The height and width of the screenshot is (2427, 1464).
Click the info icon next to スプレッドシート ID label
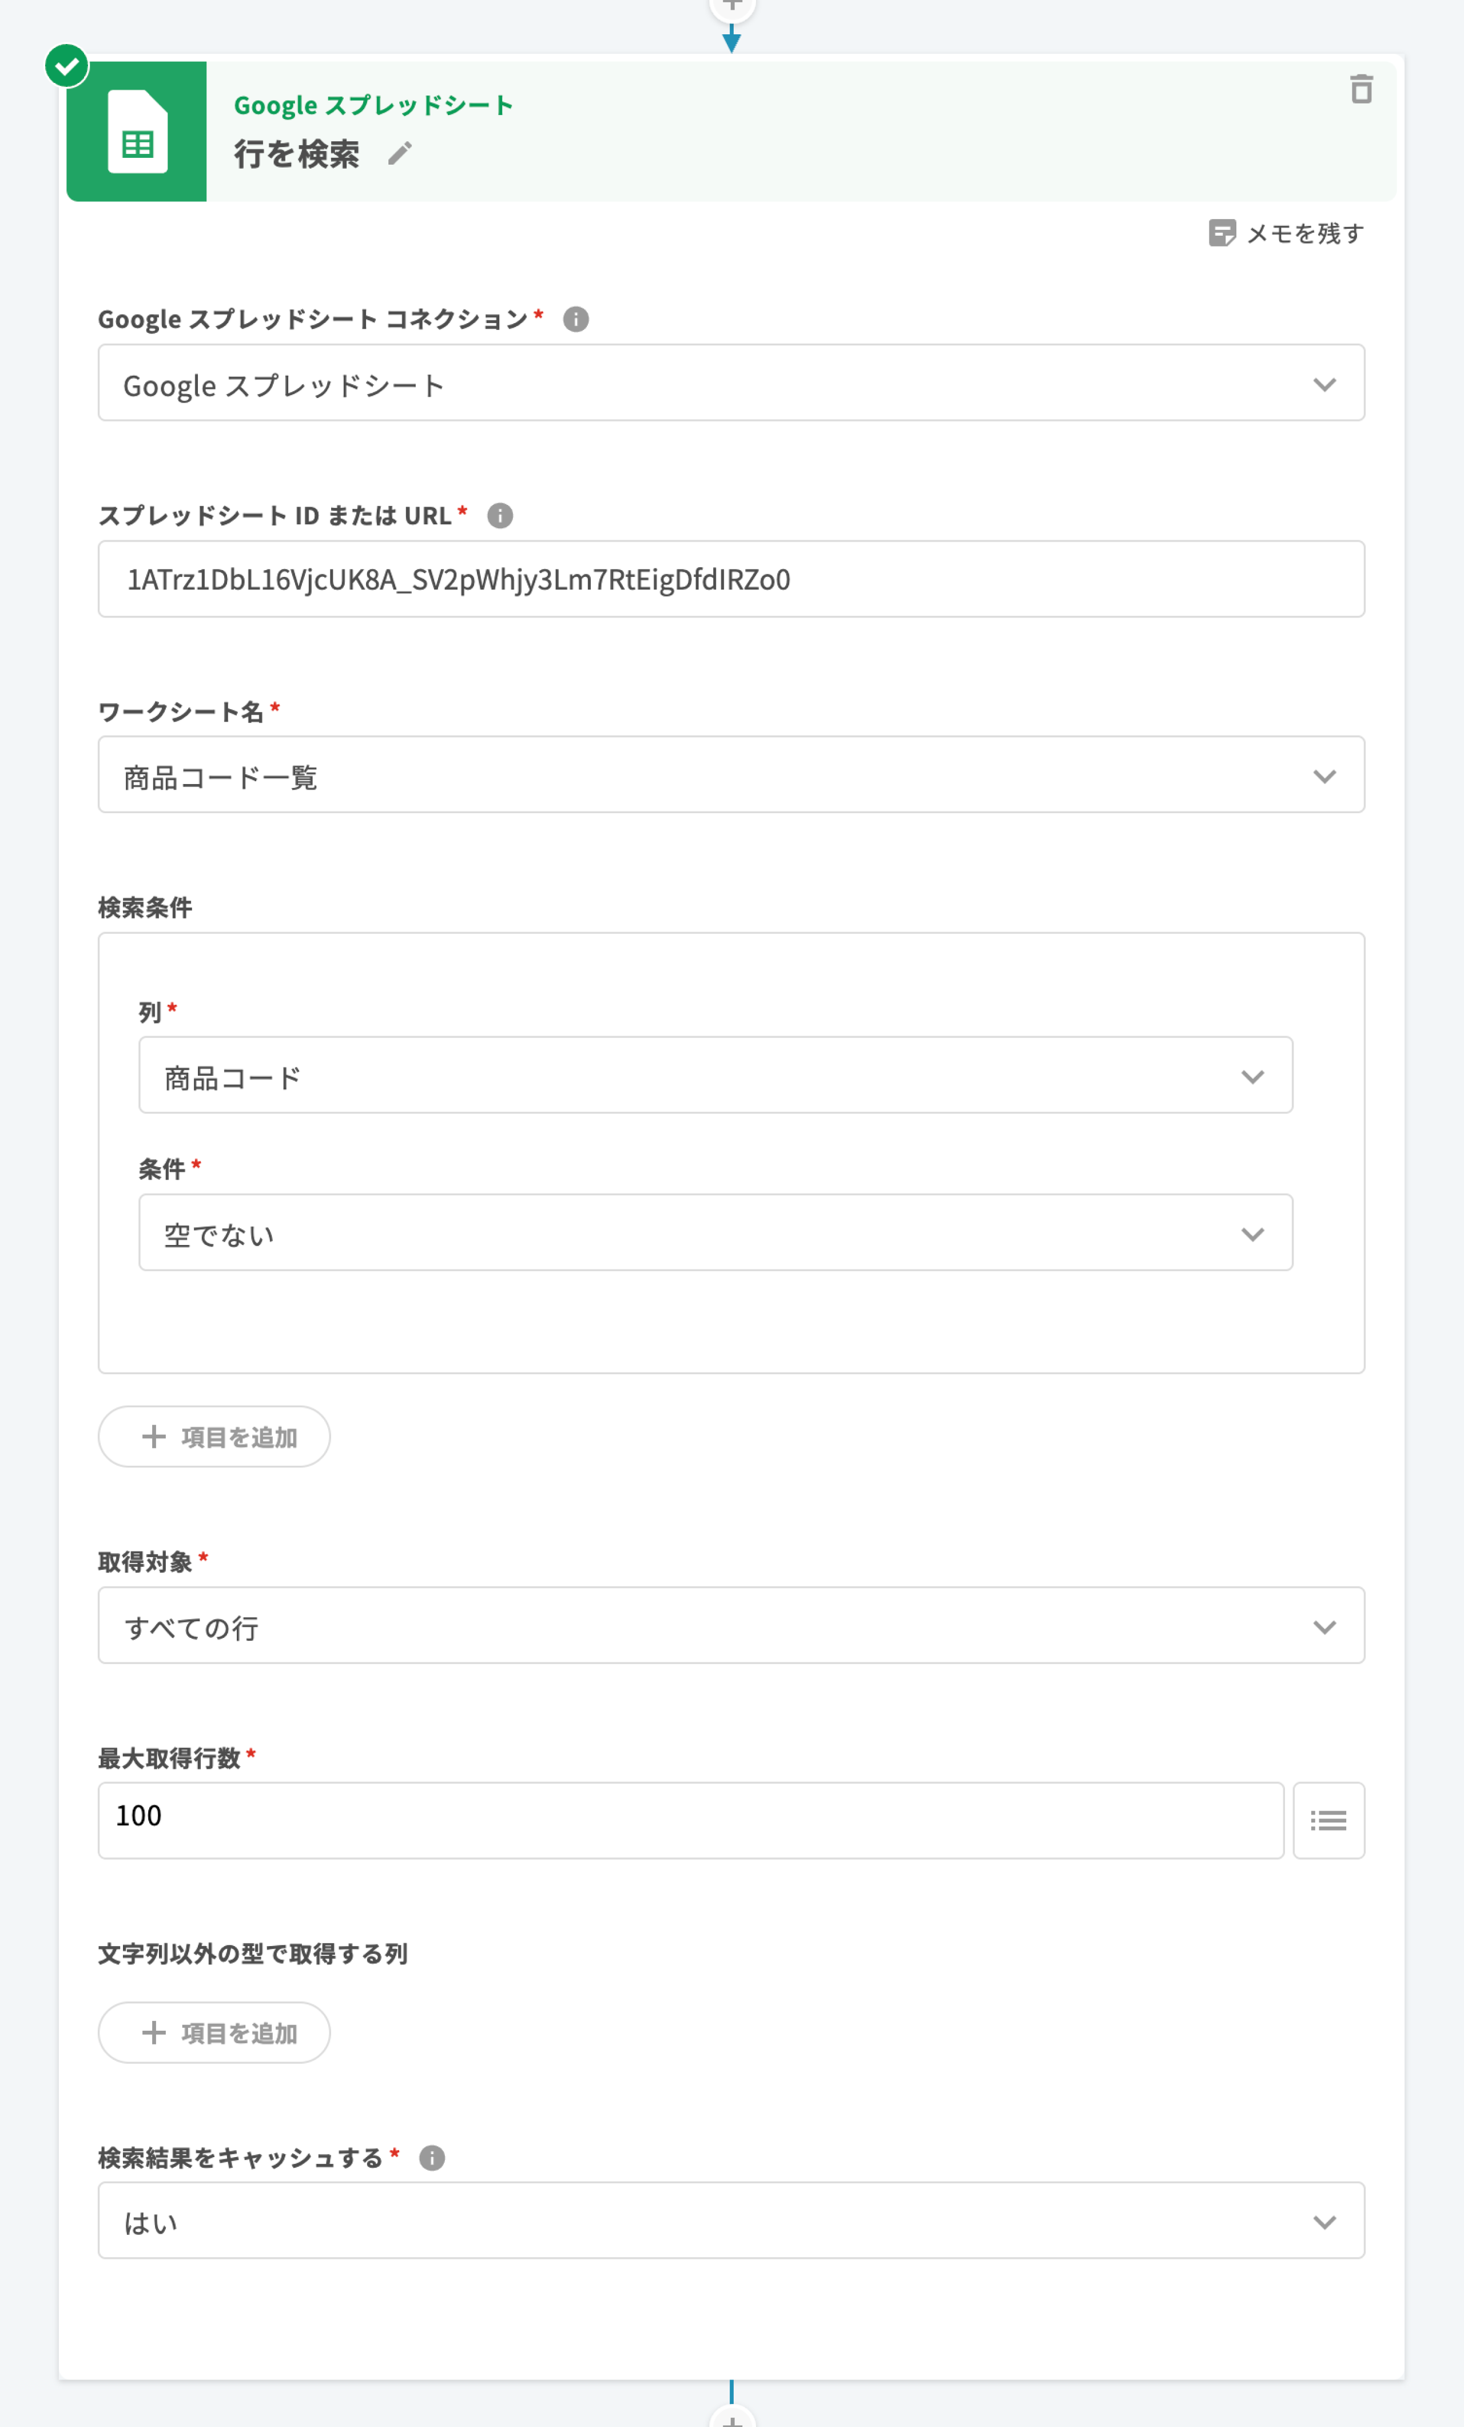click(x=499, y=515)
